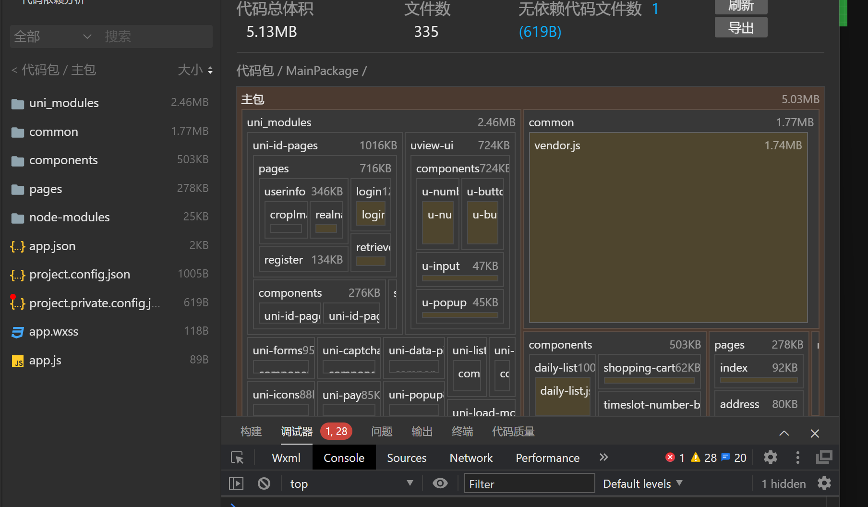Click the app.js JS file icon
Viewport: 868px width, 507px height.
click(x=18, y=361)
